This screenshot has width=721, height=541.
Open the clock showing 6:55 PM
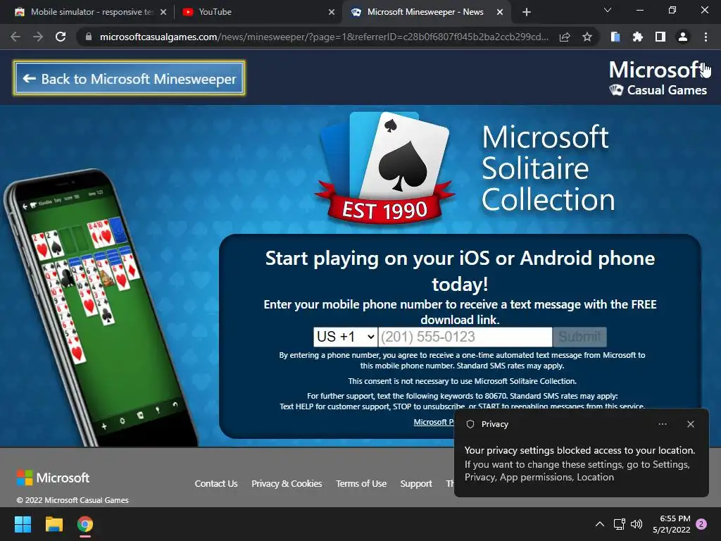[x=671, y=524]
